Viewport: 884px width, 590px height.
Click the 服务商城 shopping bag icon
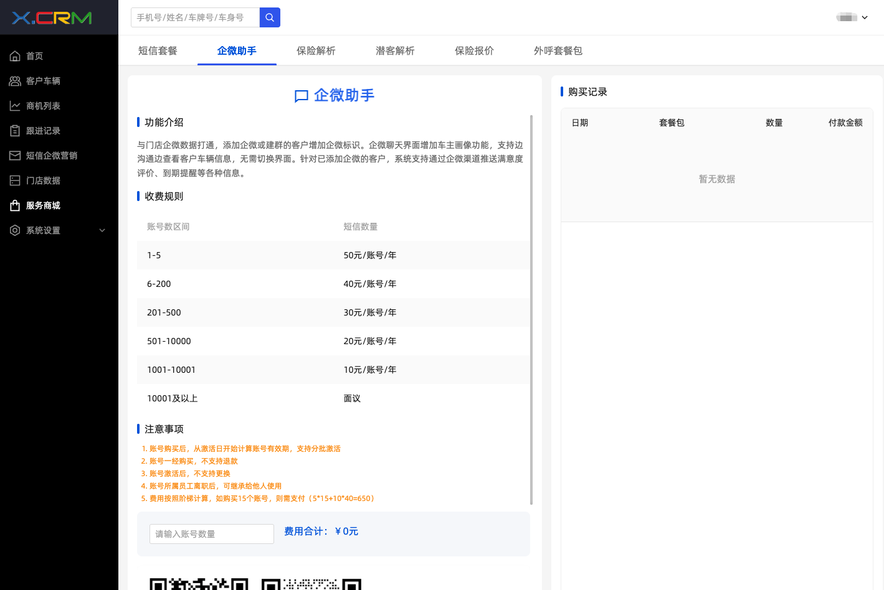click(x=15, y=205)
